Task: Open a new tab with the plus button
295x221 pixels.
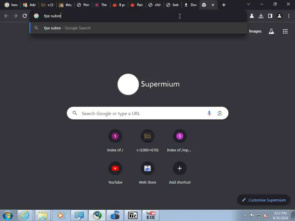Action: click(x=224, y=5)
